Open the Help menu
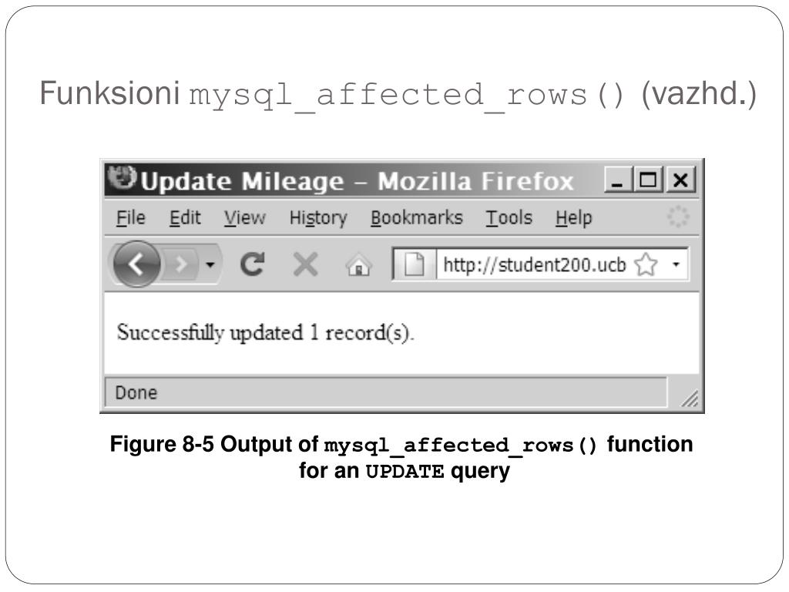The height and width of the screenshot is (592, 789). coord(573,218)
